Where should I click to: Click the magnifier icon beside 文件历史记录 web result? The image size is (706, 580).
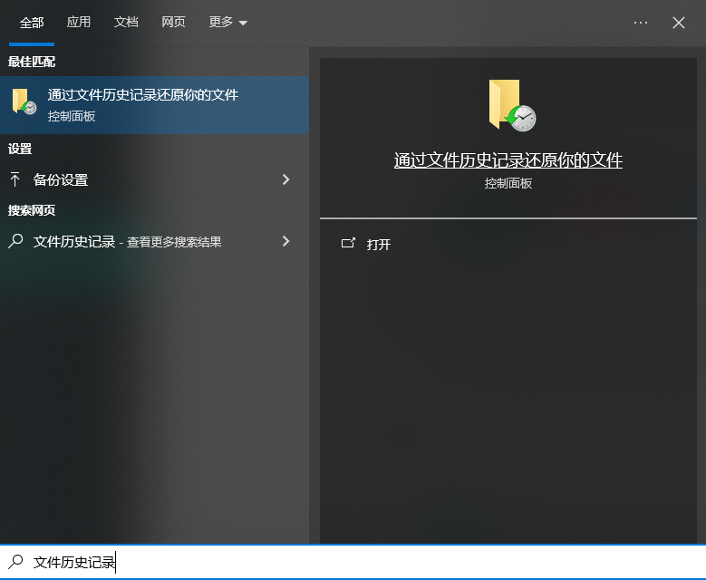(15, 241)
